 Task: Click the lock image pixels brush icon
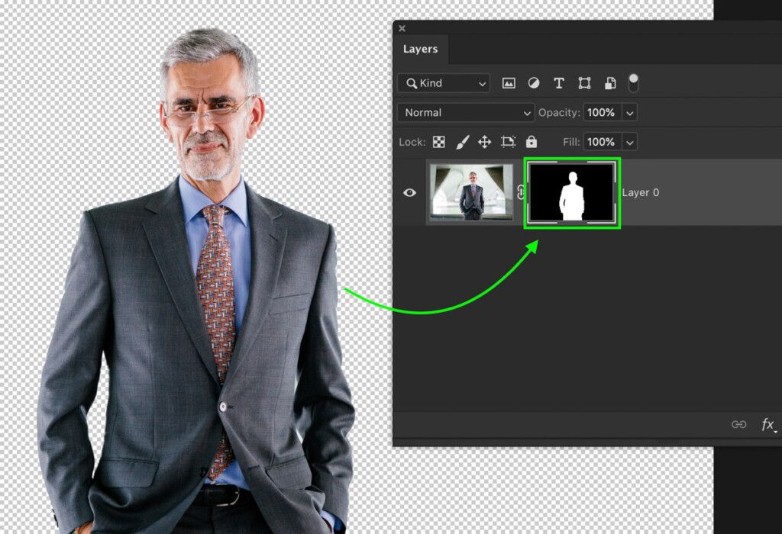pos(462,142)
